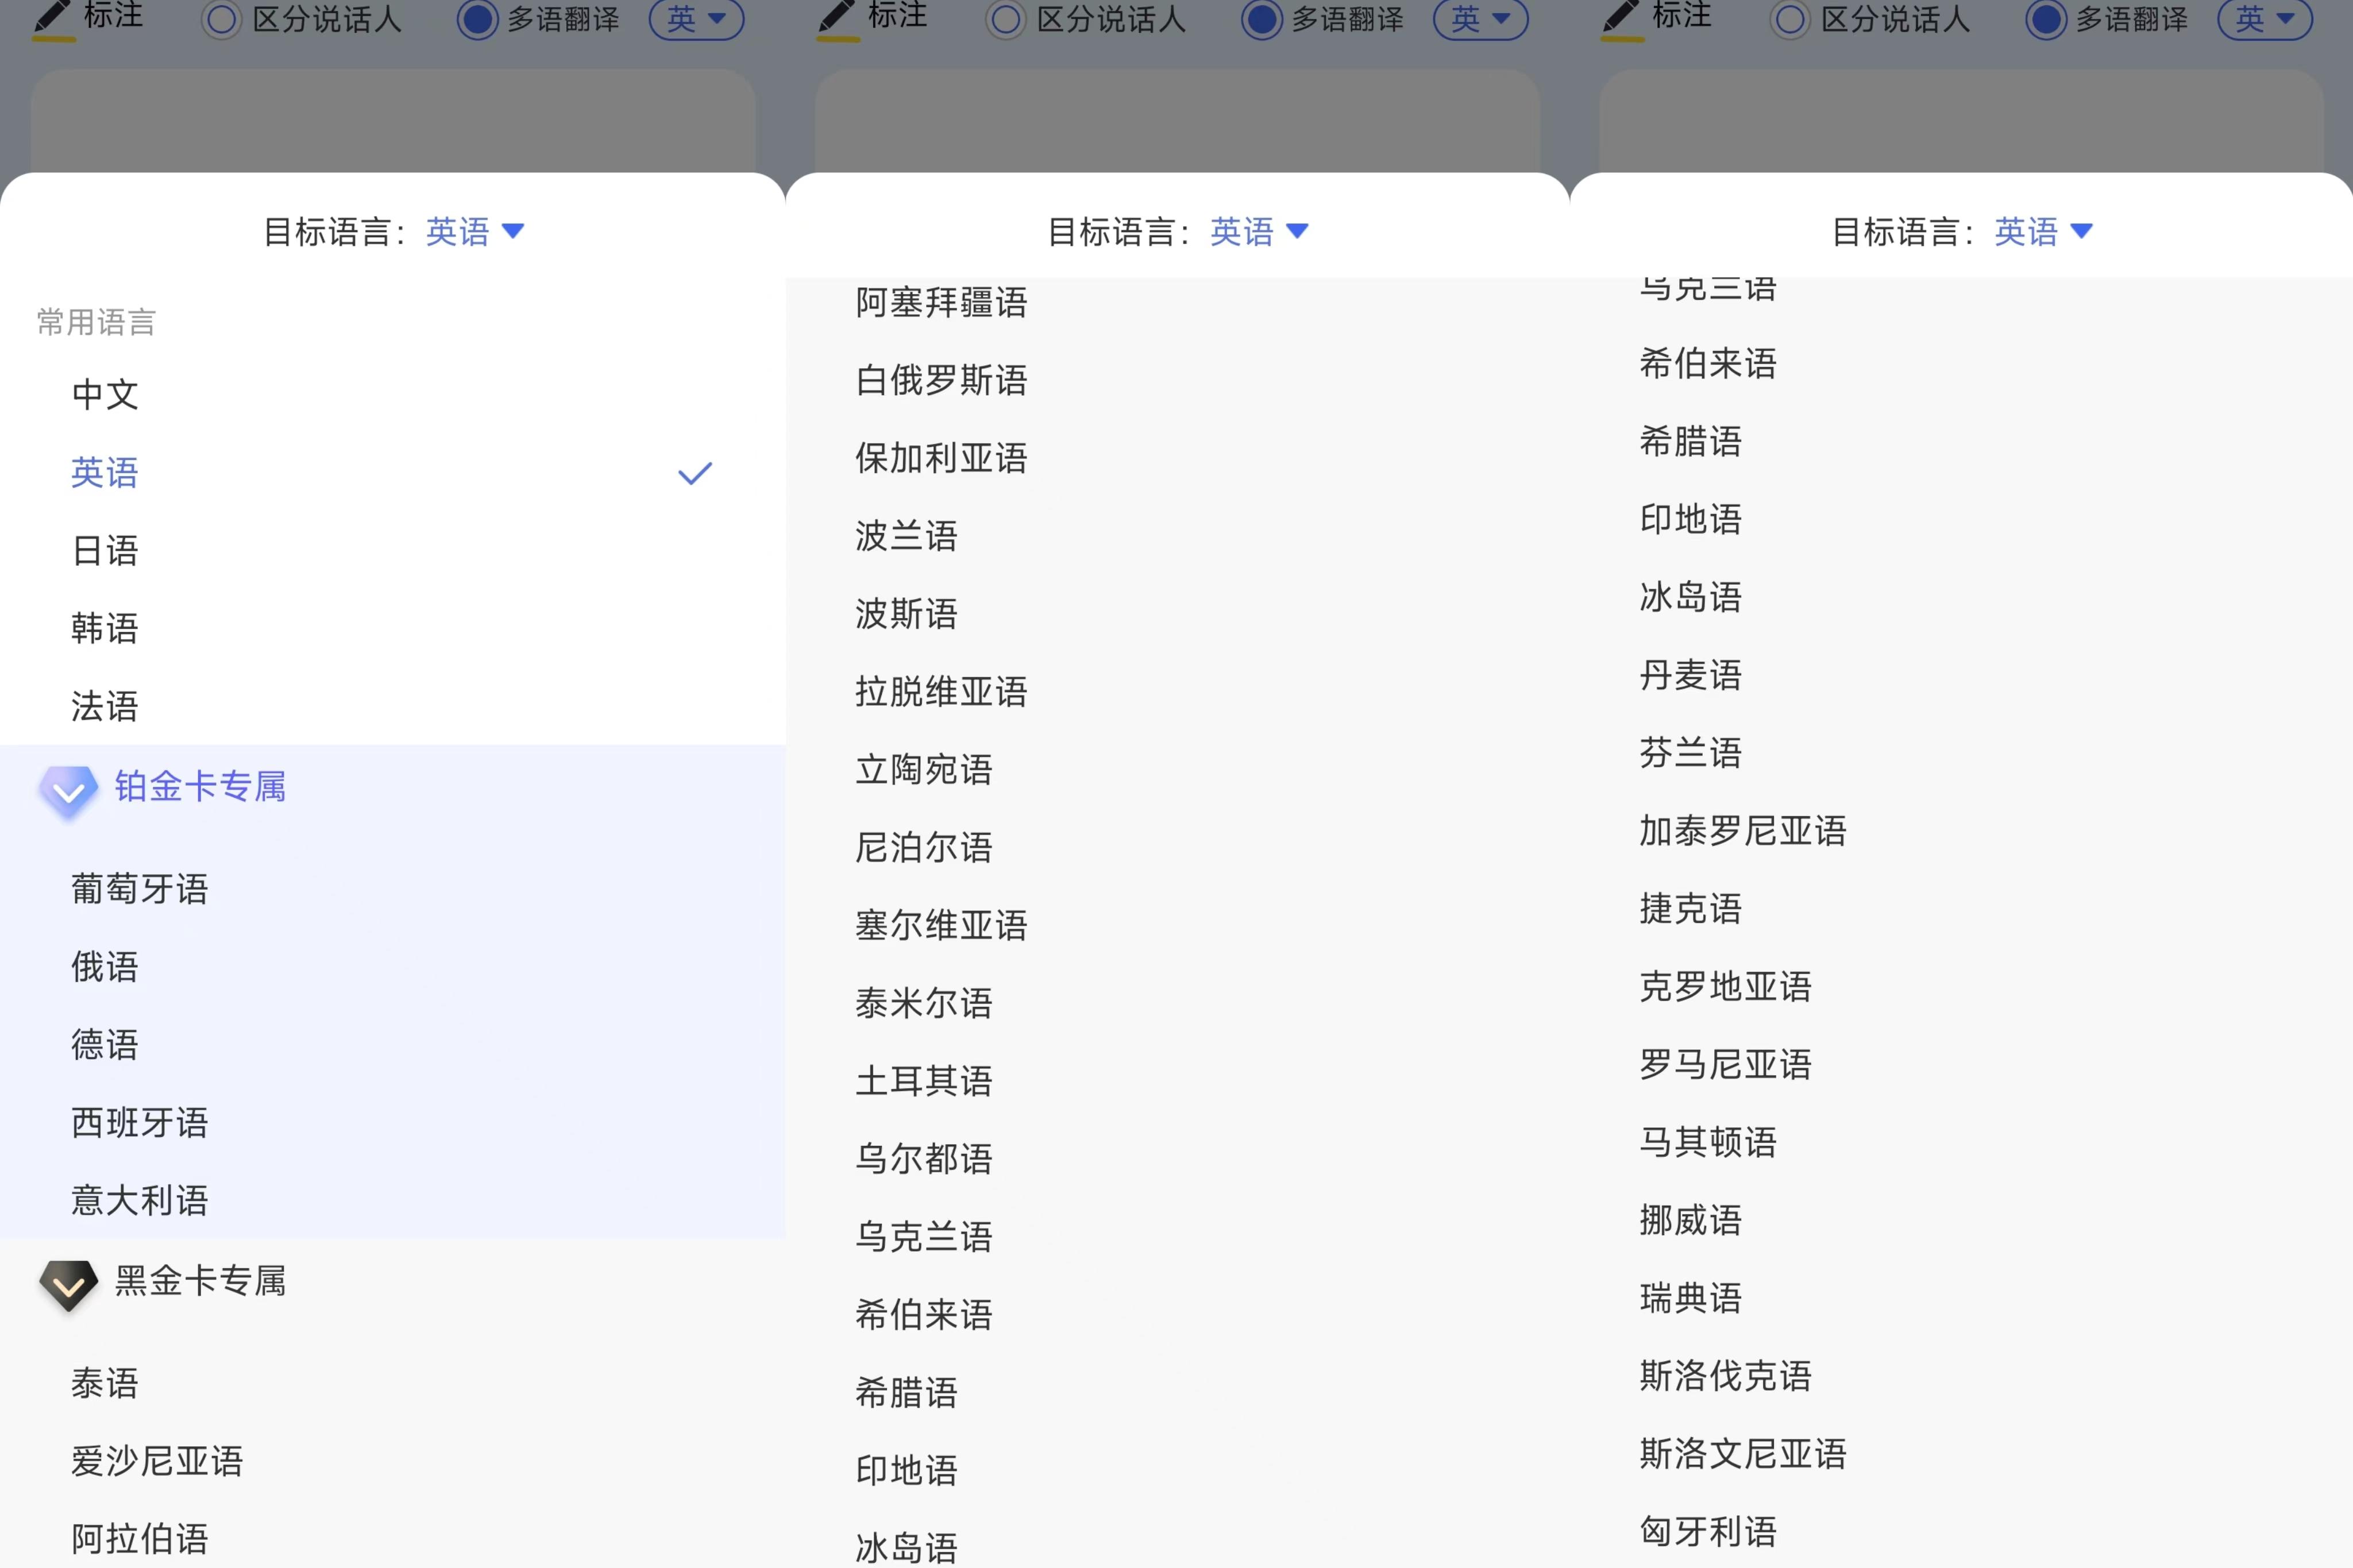Select 乌尔都语 in middle panel
2353x1568 pixels.
pyautogui.click(x=924, y=1159)
